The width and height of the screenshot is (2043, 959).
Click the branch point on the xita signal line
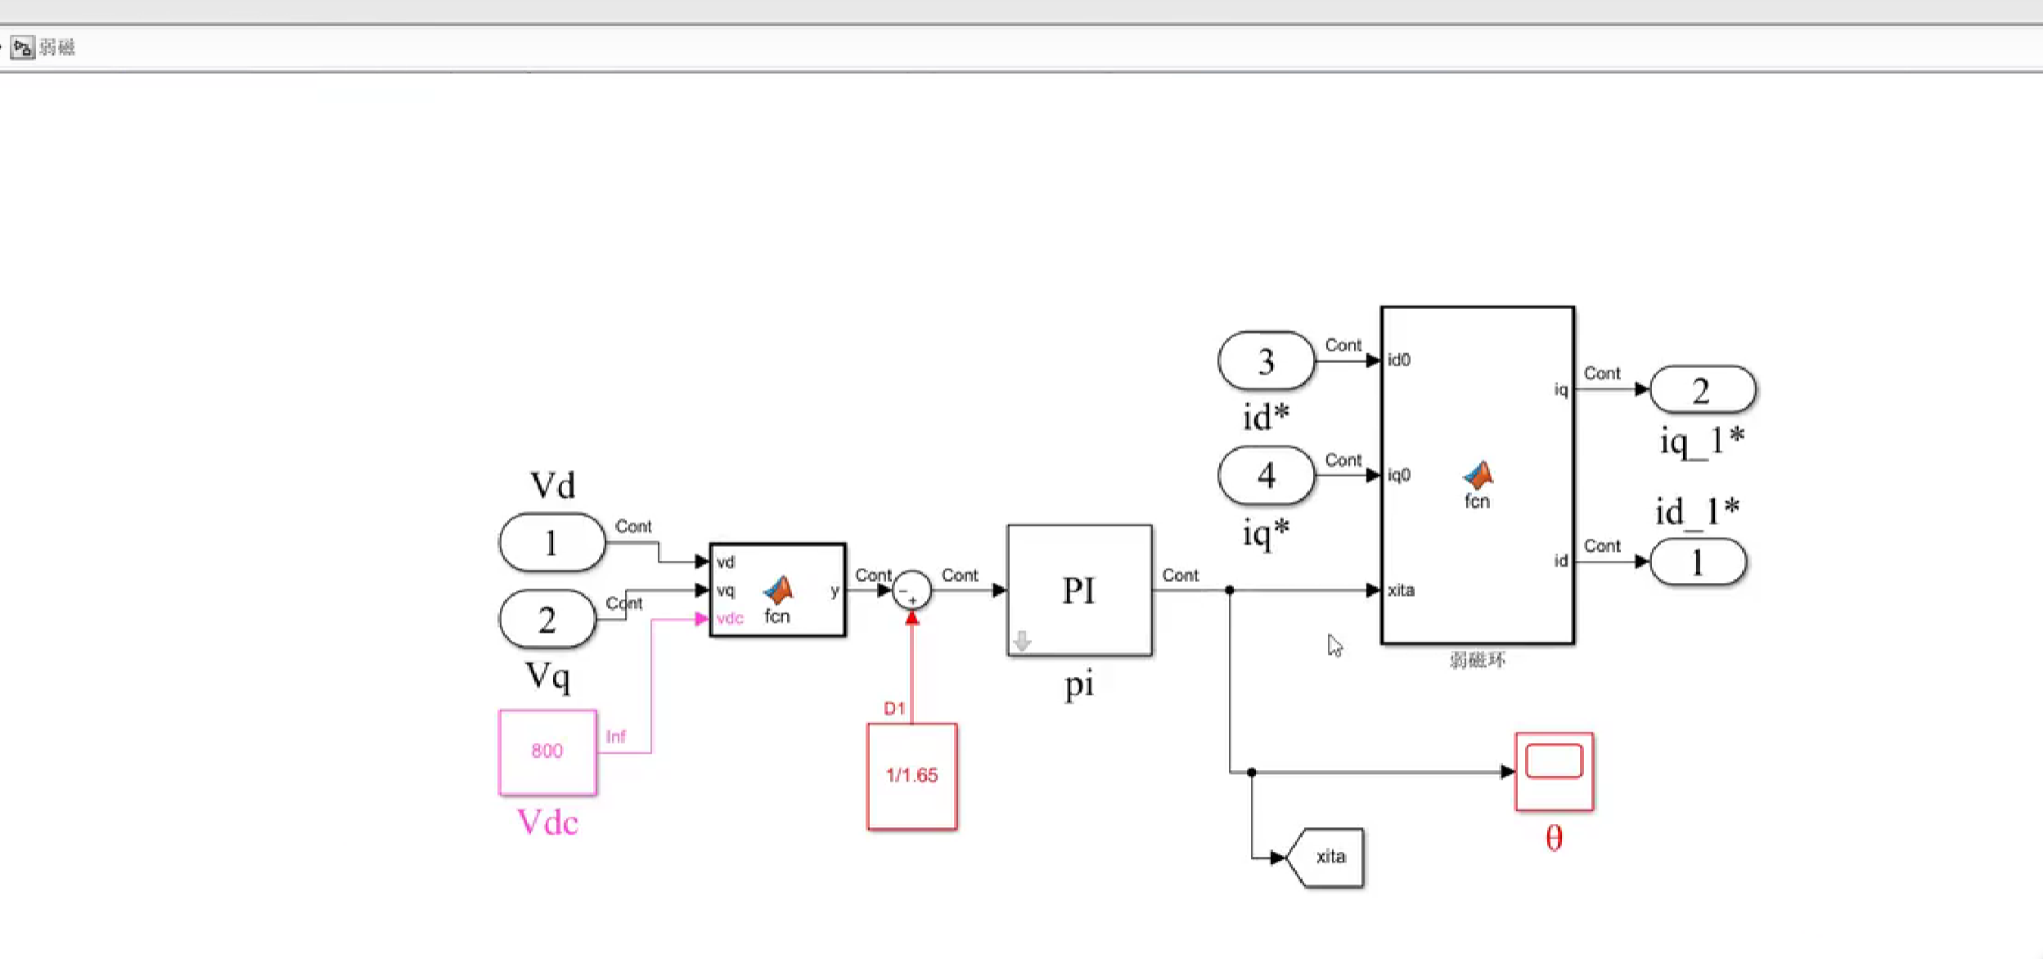(1229, 590)
